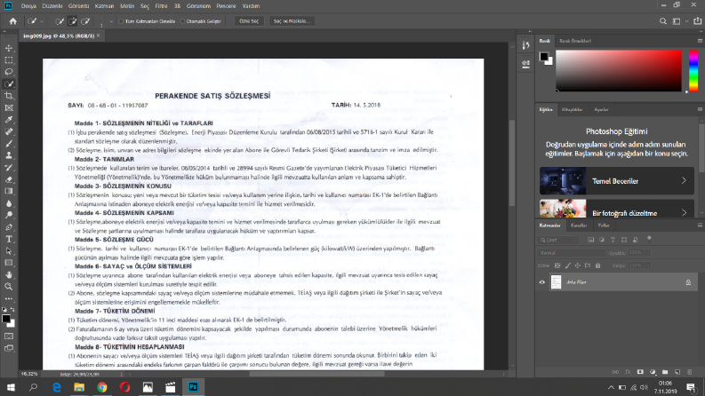This screenshot has width=705, height=396.
Task: Open the Opaklık value dropdown arrow
Action: pos(648,253)
